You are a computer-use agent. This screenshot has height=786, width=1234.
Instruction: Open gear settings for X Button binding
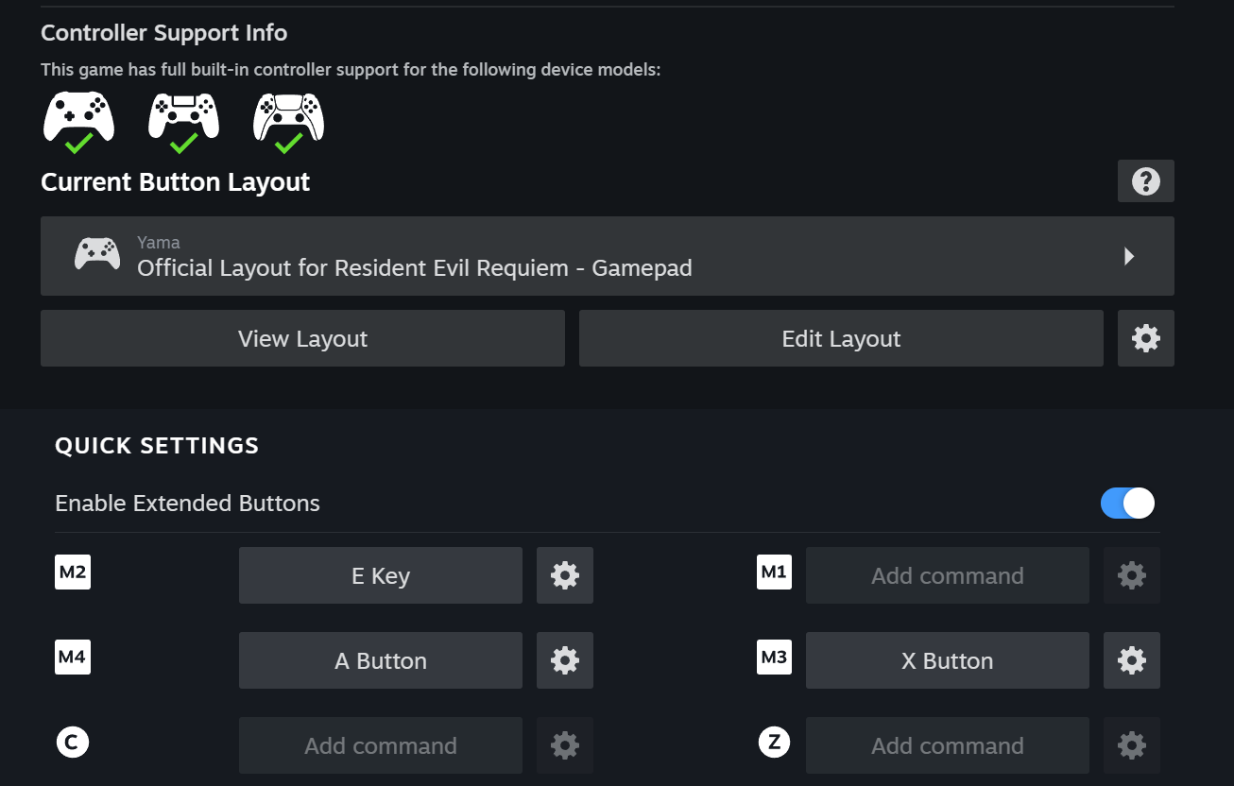[1131, 660]
